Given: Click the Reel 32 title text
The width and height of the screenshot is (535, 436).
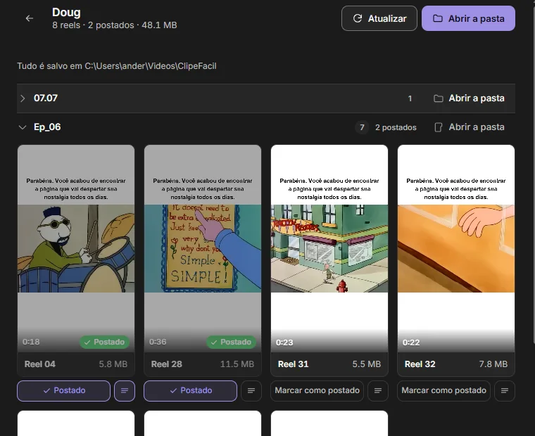Looking at the screenshot, I should pos(420,364).
